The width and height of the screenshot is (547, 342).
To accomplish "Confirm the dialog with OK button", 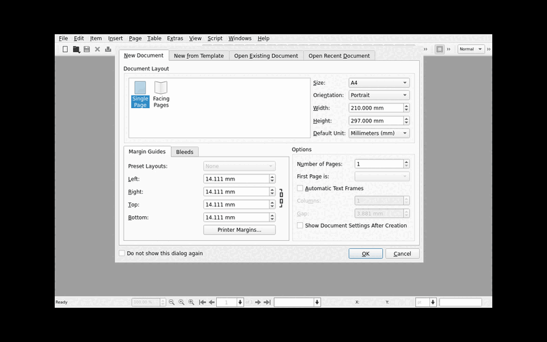I will coord(366,254).
